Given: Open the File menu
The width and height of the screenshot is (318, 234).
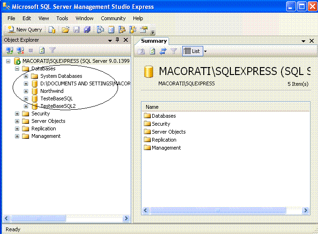Looking at the screenshot, I should (11, 18).
